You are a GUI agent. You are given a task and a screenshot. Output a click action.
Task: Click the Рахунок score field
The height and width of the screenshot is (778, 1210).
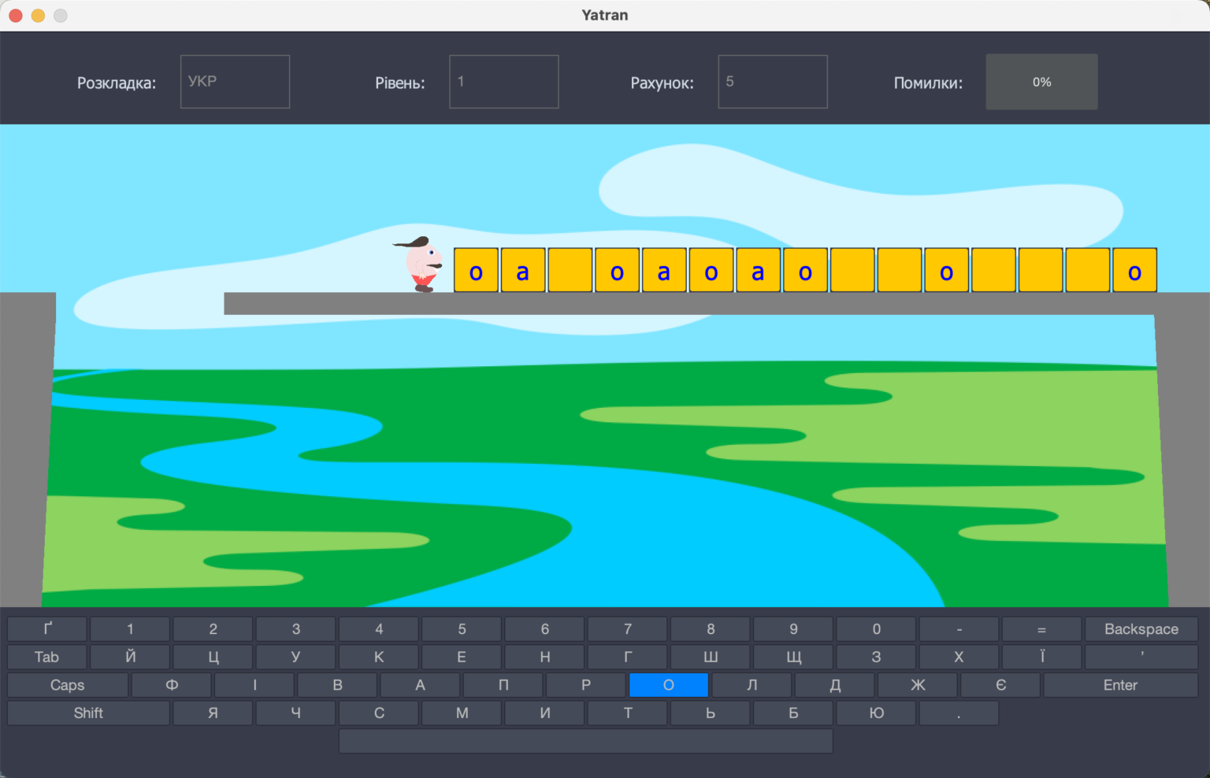[772, 82]
